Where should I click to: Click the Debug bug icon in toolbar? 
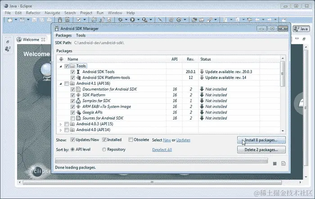pos(120,20)
